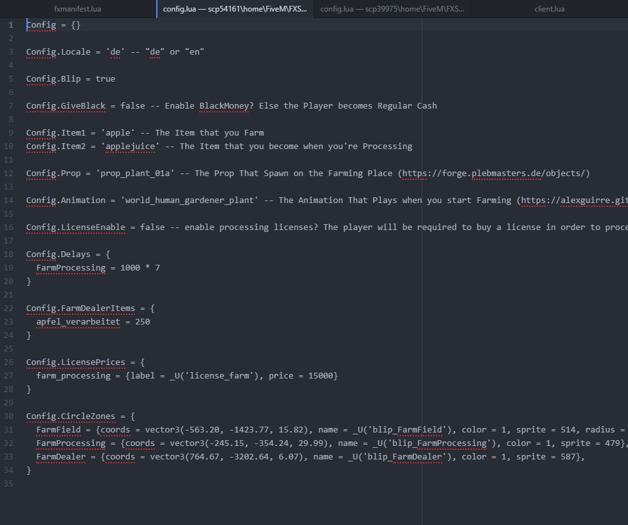This screenshot has height=525, width=628.
Task: Place cursor on 'true' value of Config.Blip
Action: point(105,79)
